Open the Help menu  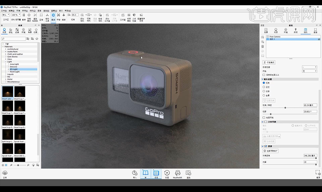pyautogui.click(x=68, y=11)
